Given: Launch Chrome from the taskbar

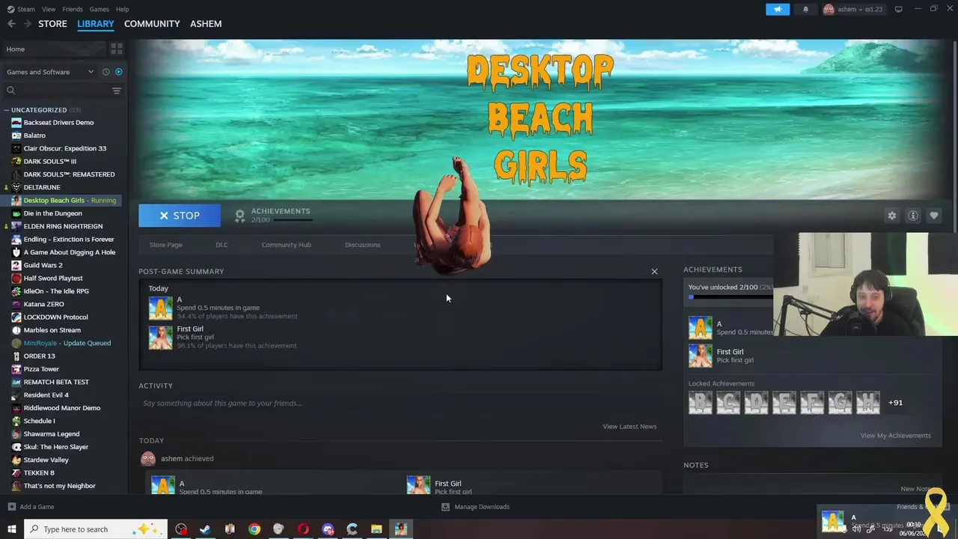Looking at the screenshot, I should 254,529.
